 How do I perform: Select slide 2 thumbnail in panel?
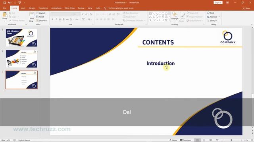[x=21, y=59]
